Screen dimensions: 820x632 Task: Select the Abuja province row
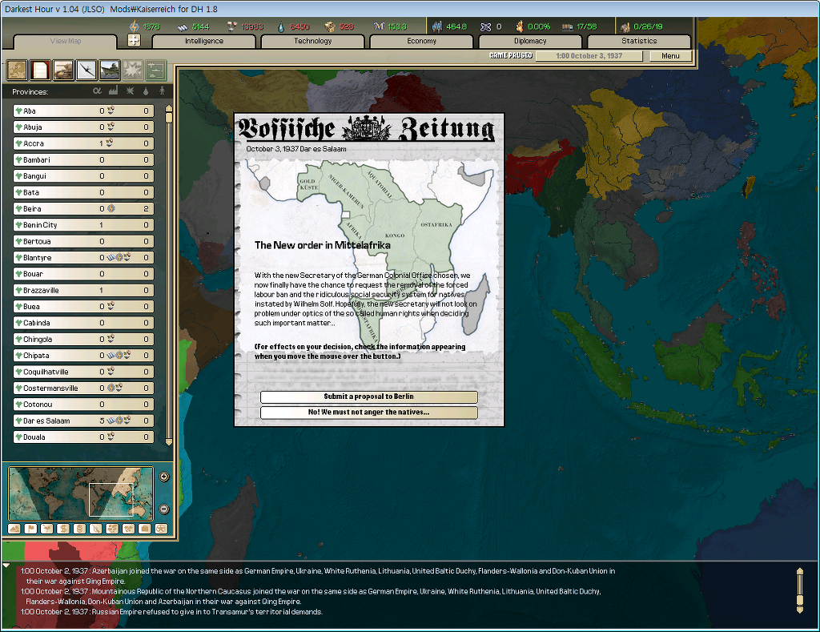coord(83,127)
